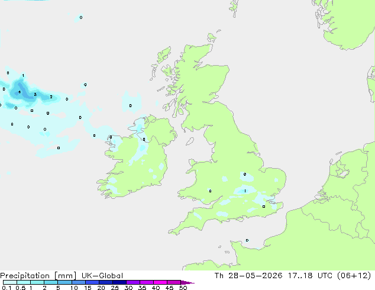Image resolution: width=375 pixels, height=290 pixels.
Task: Click the 4 mm value marker over the Atlantic
Action: pyautogui.click(x=20, y=92)
